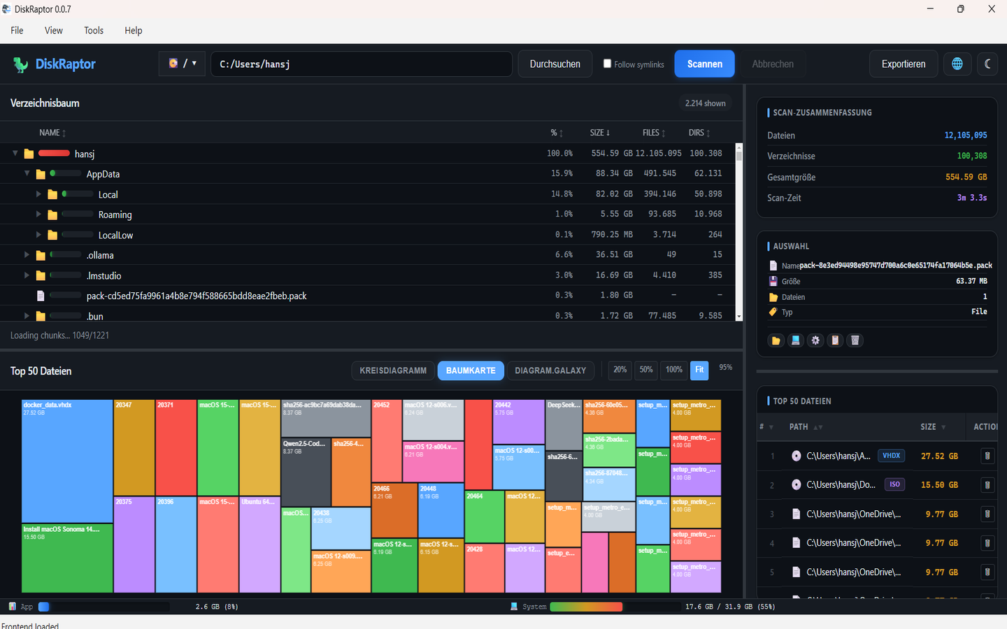Expand the LocalLow folder
The width and height of the screenshot is (1007, 629).
coord(38,234)
